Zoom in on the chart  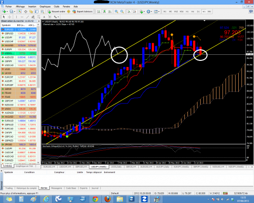click(116, 12)
